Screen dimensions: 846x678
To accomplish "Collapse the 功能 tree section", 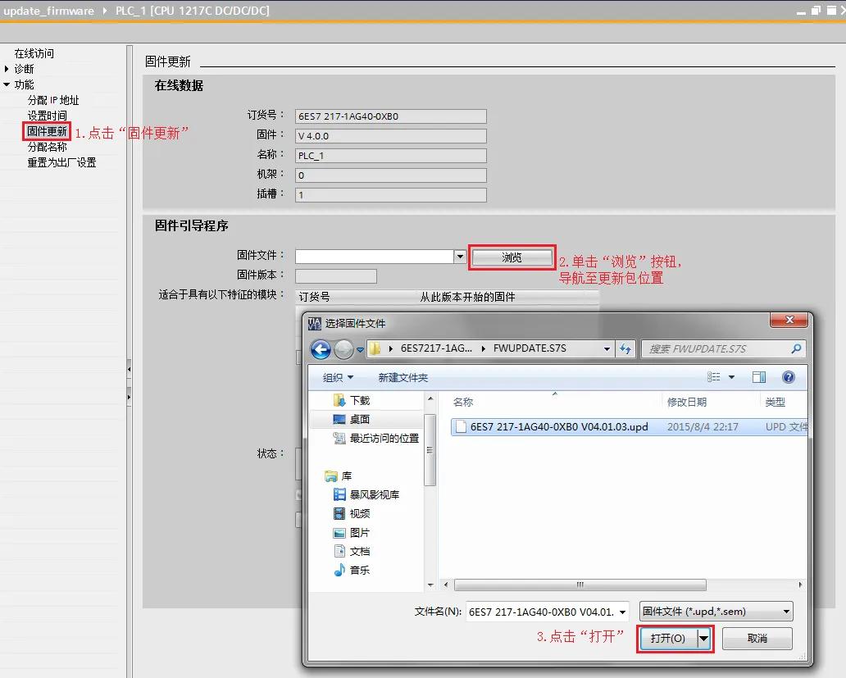I will 7,84.
